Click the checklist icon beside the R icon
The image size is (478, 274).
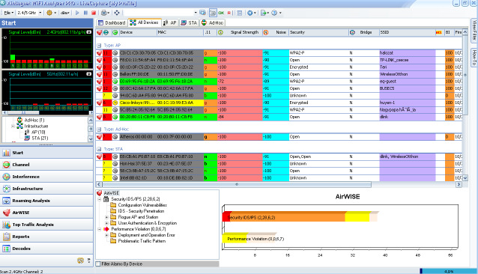coord(240,13)
